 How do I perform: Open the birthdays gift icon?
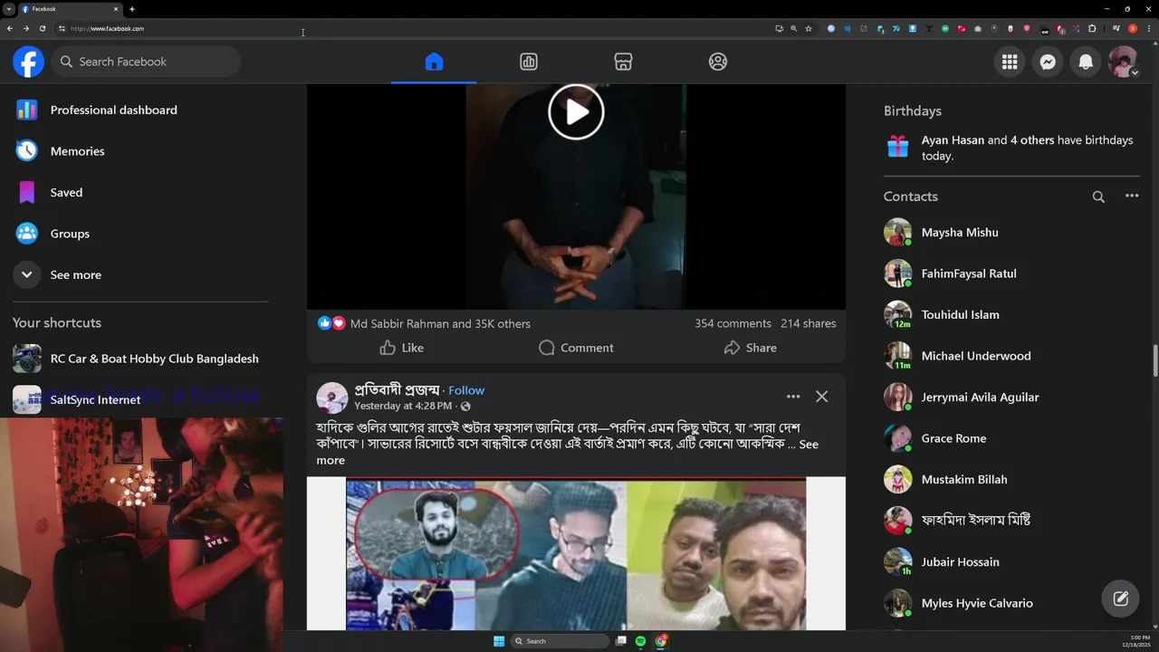click(x=897, y=147)
